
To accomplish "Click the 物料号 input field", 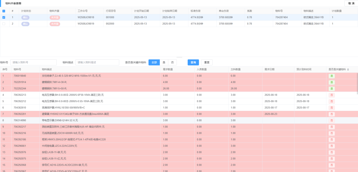I will [33, 62].
